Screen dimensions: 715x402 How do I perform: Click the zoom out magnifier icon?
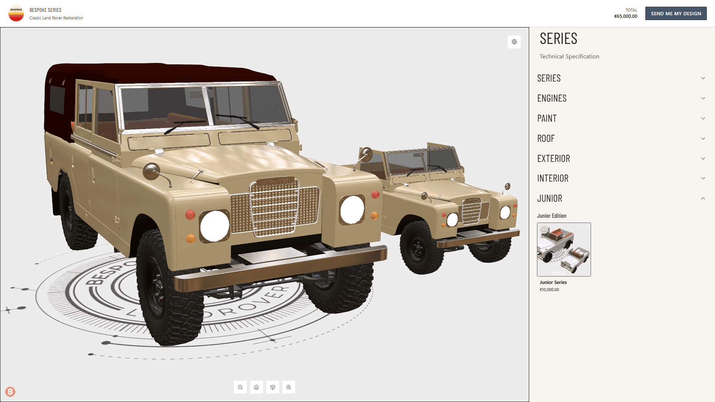[x=240, y=387]
